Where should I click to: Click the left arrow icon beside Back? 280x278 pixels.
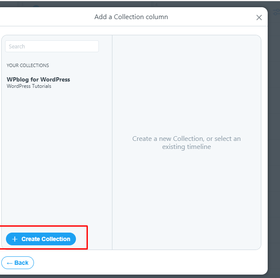click(9, 263)
